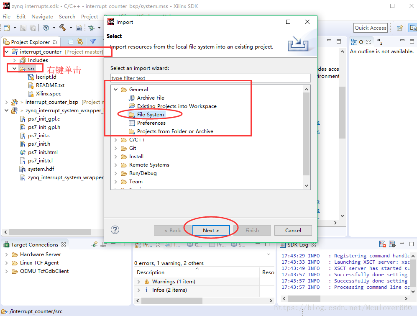This screenshot has width=417, height=316.
Task: Click the Quick Access field
Action: pyautogui.click(x=371, y=28)
